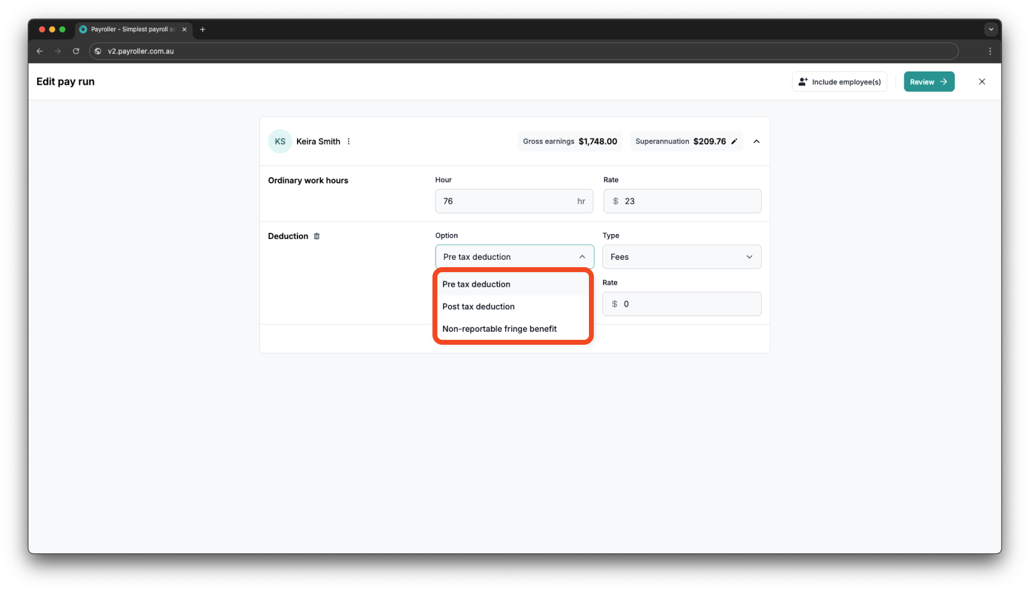Edit Superannuation using the pencil icon
The width and height of the screenshot is (1030, 591).
[734, 141]
